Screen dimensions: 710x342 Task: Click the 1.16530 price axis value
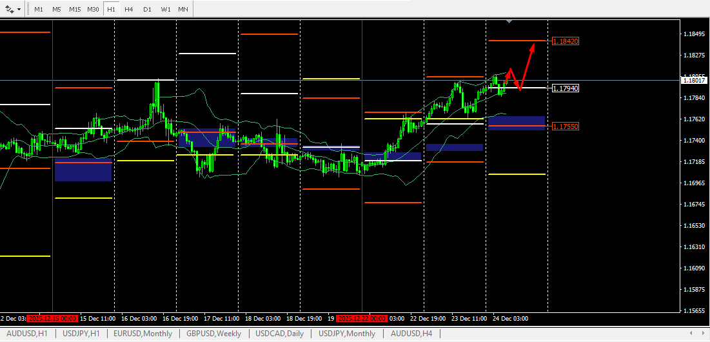click(x=694, y=226)
